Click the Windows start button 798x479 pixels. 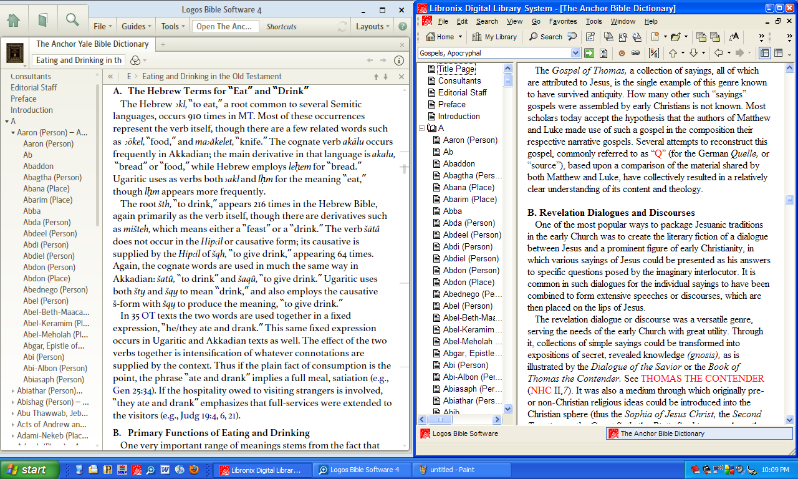(x=30, y=470)
